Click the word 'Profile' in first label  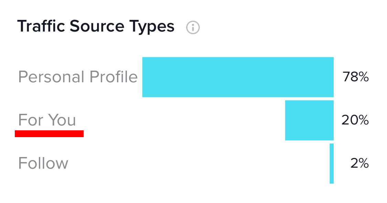114,77
